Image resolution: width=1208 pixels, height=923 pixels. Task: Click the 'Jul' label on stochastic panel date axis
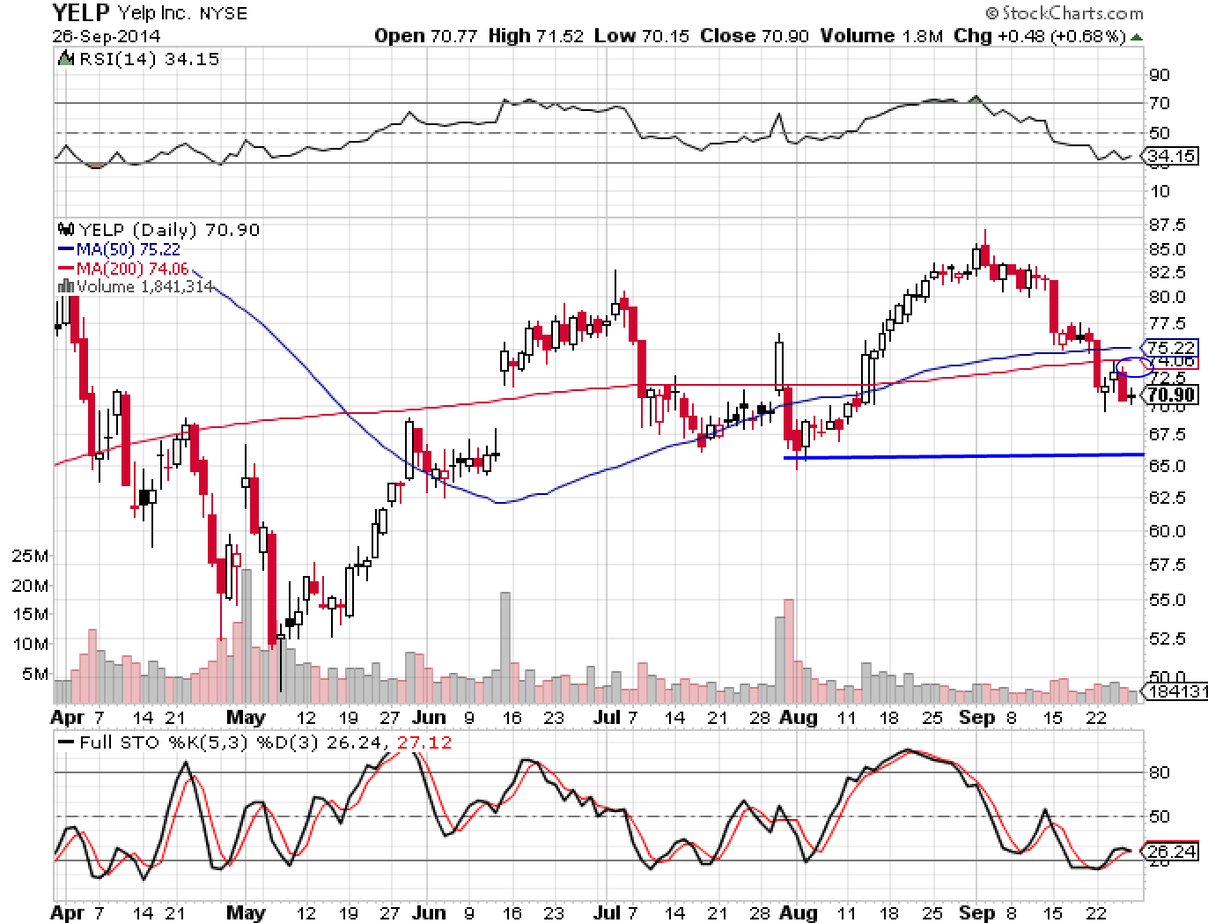click(606, 912)
